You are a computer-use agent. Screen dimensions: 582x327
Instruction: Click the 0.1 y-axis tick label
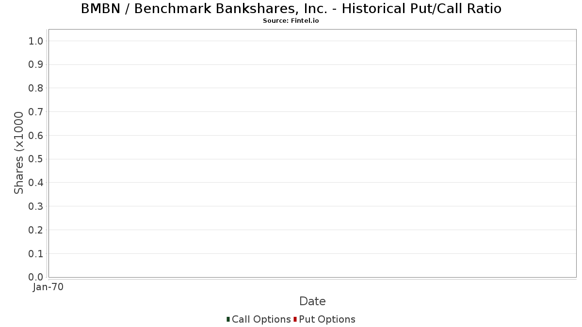(x=36, y=254)
